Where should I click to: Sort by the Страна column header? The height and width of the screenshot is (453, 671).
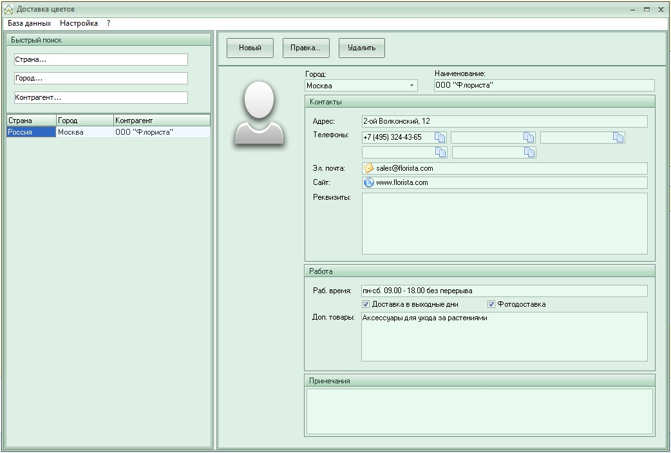[x=32, y=120]
